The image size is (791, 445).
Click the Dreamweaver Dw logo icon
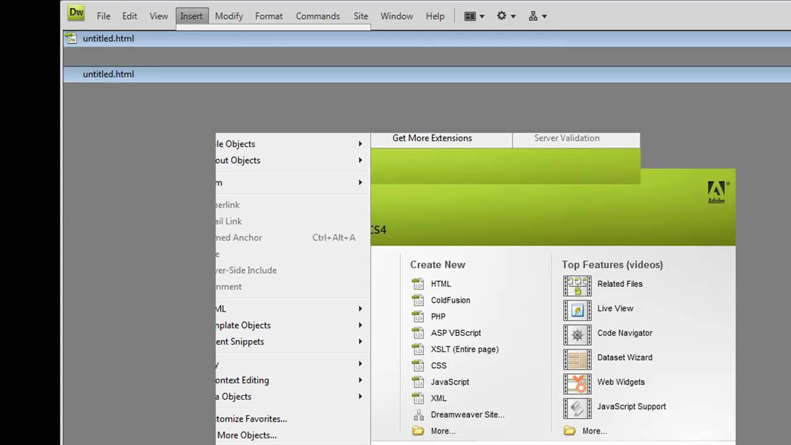(77, 13)
